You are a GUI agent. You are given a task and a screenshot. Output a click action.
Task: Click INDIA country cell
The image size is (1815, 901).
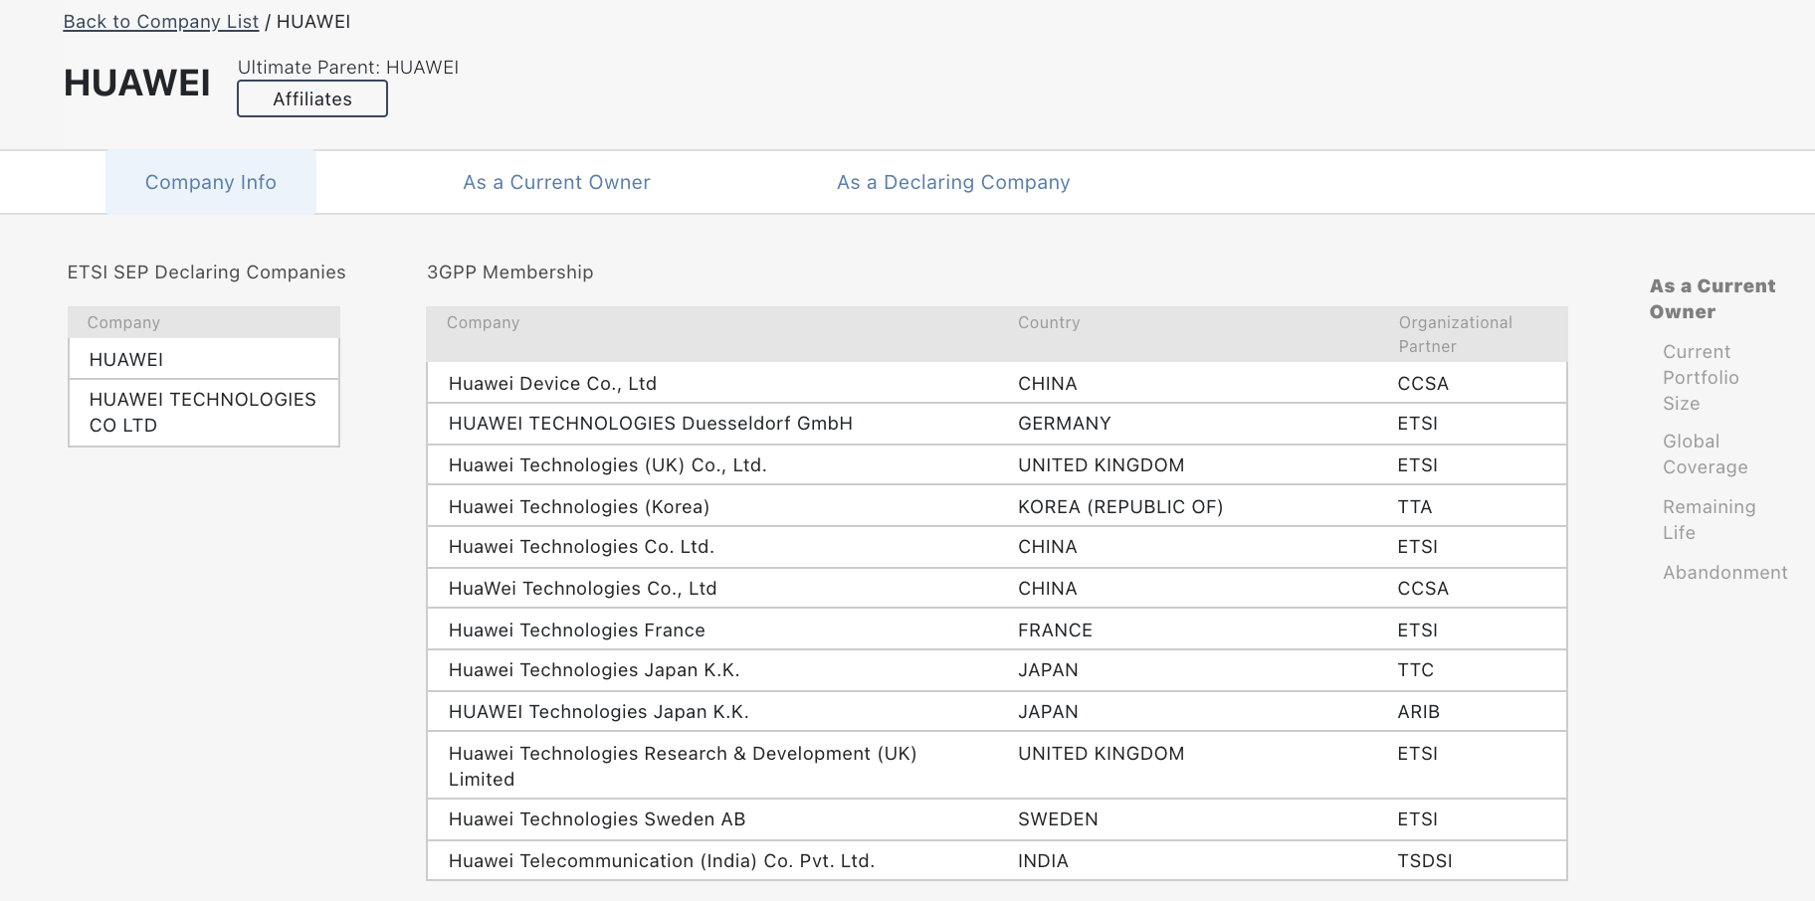[1043, 861]
